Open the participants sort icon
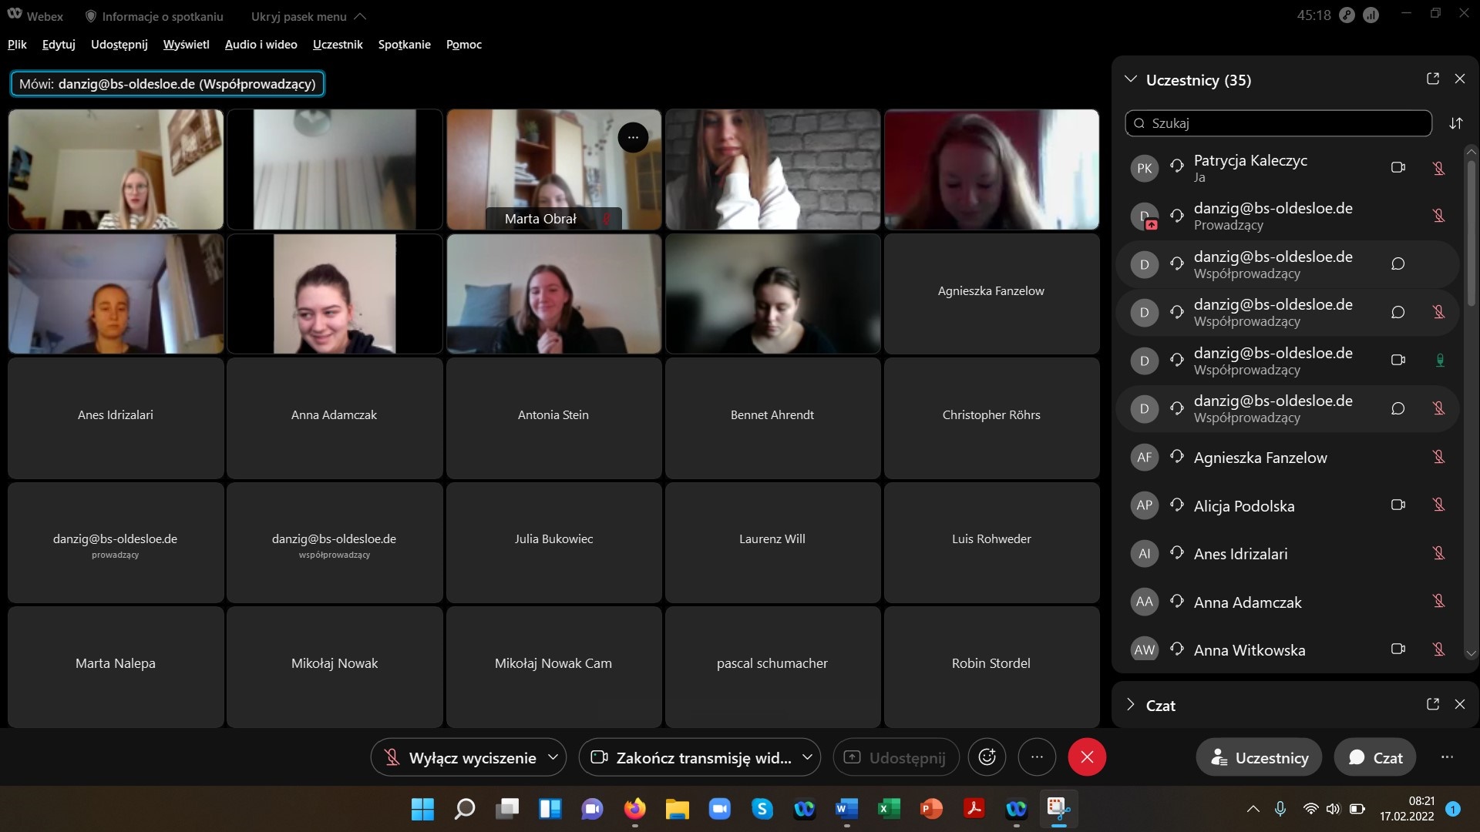Image resolution: width=1480 pixels, height=832 pixels. (x=1455, y=123)
